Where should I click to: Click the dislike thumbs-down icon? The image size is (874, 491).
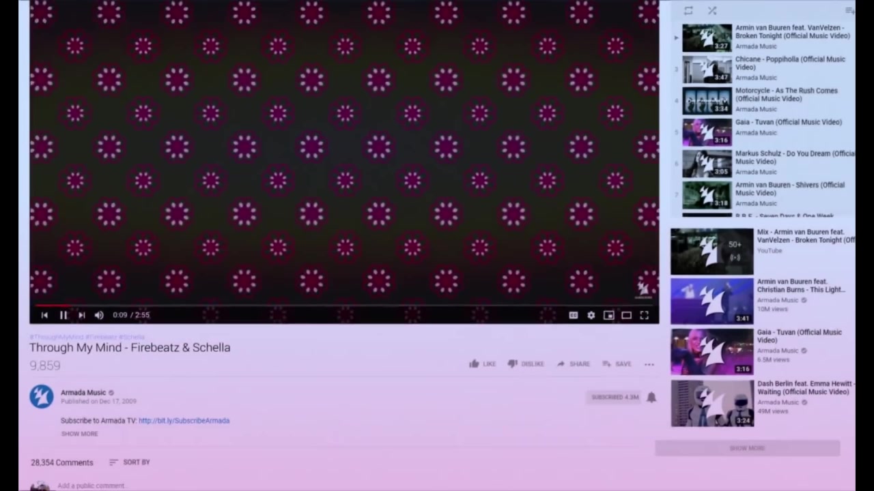click(512, 363)
